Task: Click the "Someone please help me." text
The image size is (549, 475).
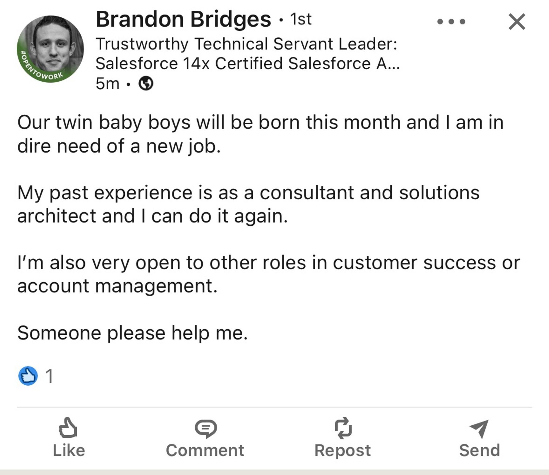Action: 132,333
